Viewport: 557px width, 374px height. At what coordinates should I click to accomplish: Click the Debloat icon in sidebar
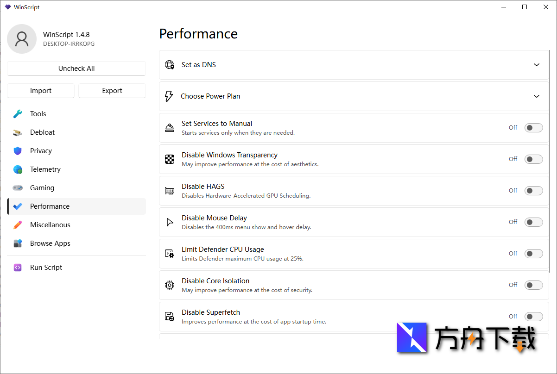(18, 132)
